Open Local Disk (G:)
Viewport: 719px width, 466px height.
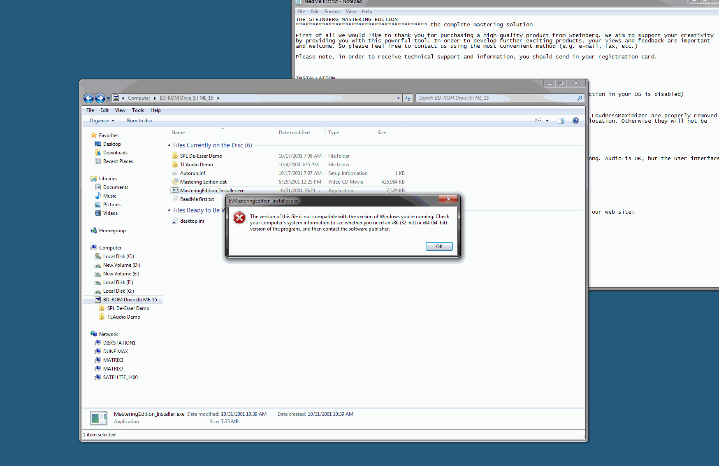coord(114,291)
